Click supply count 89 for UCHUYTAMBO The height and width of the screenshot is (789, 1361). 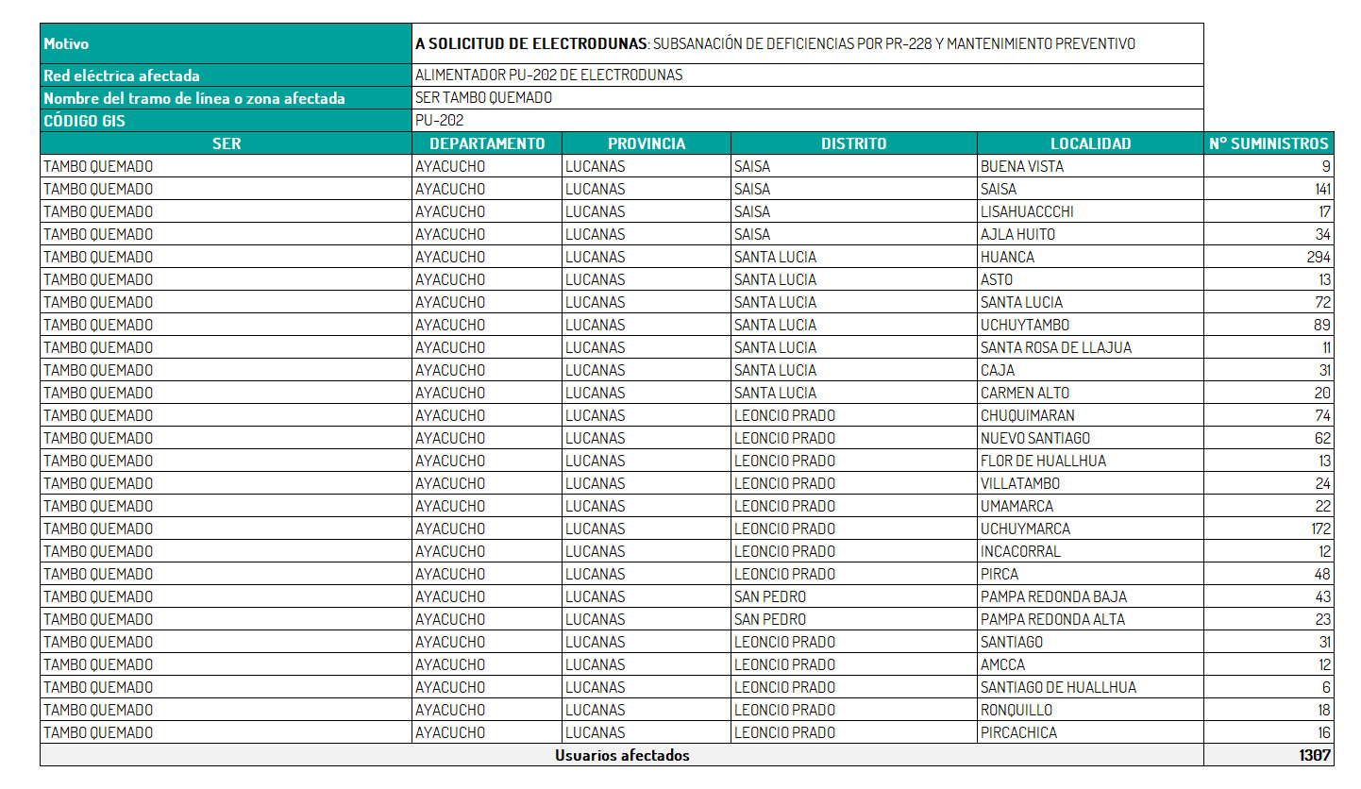coord(1269,325)
